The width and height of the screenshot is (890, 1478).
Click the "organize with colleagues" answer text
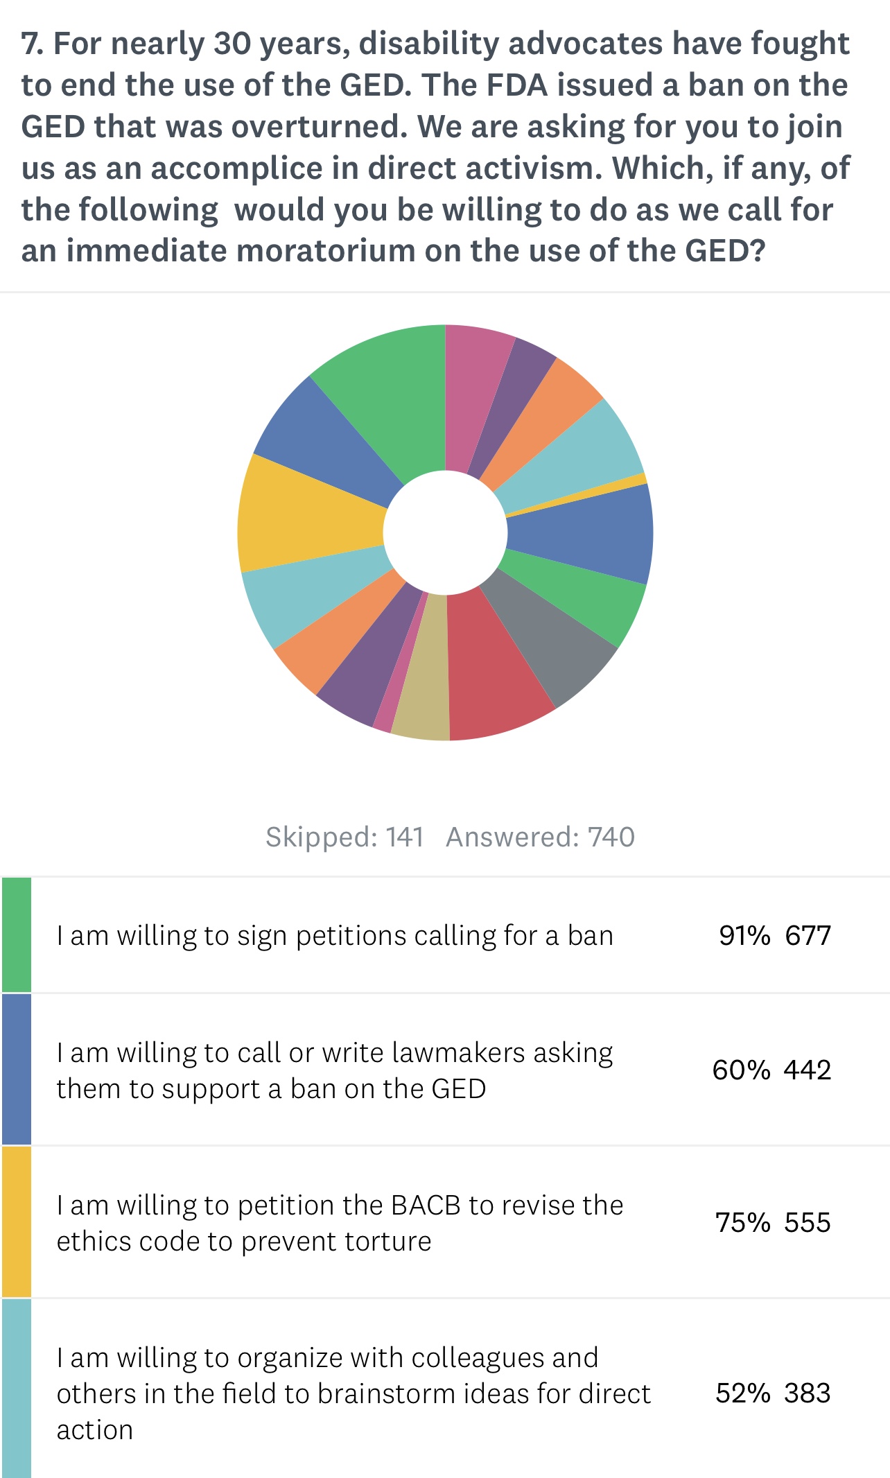click(354, 1393)
